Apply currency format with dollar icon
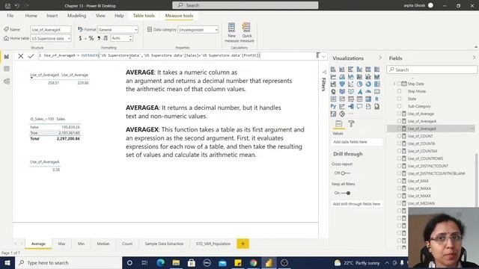 (80, 38)
